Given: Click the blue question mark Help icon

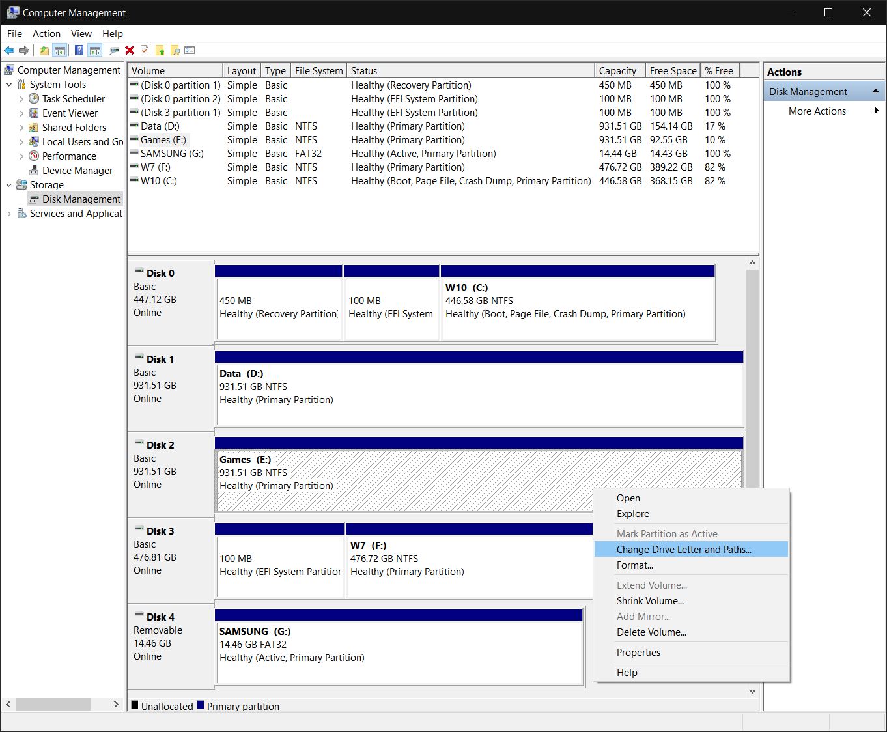Looking at the screenshot, I should (79, 50).
